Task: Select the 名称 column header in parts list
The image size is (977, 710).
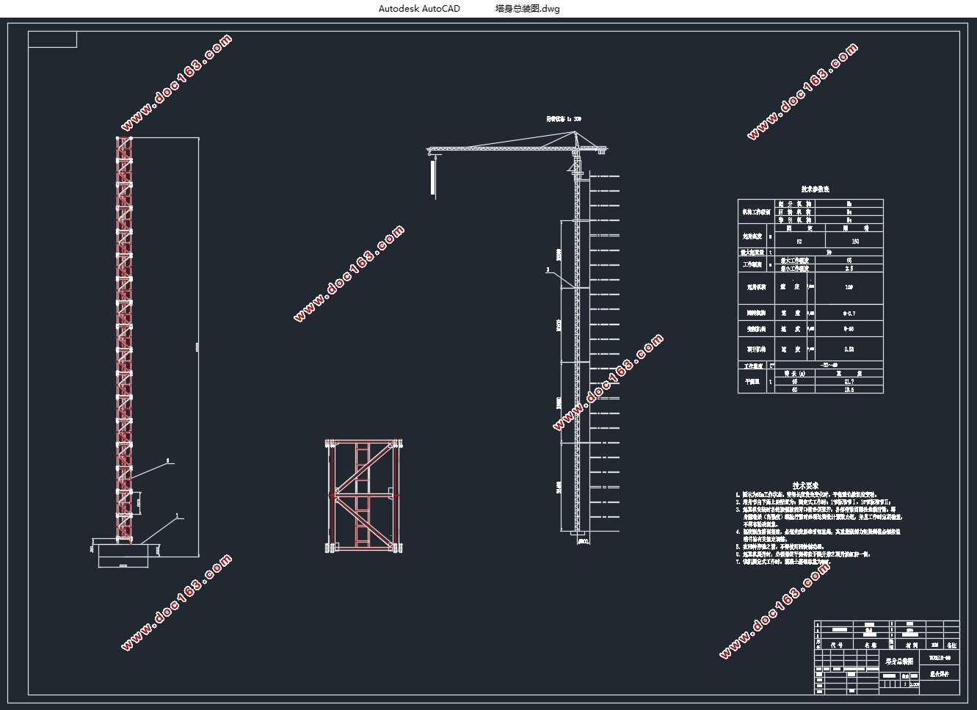Action: click(x=869, y=645)
